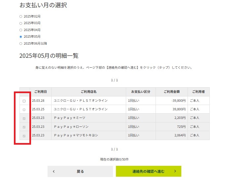Click 現在の選択数0/50件 counter text
249x181 pixels.
[114, 159]
